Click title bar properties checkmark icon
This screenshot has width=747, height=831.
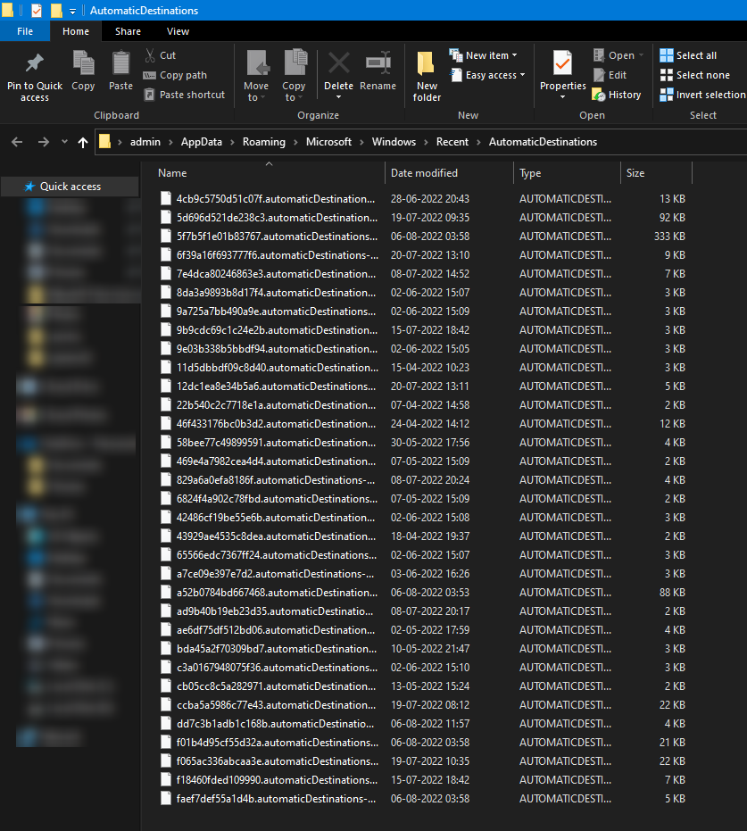36,10
